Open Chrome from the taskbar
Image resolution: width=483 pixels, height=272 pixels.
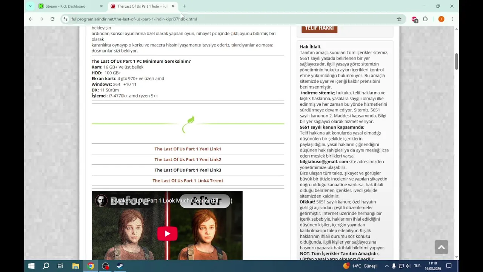(x=91, y=266)
